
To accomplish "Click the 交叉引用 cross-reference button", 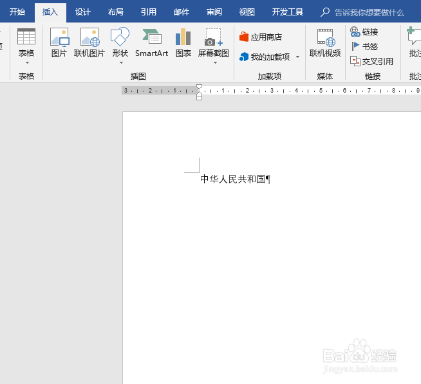I will click(x=372, y=62).
